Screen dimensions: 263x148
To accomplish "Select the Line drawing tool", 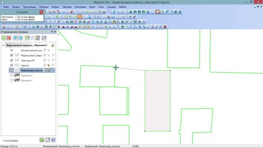I will click(x=118, y=12).
